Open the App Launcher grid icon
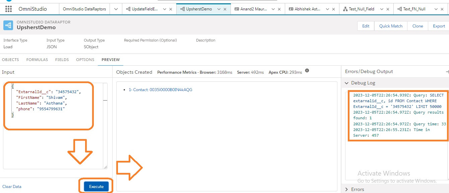This screenshot has height=193, width=449. (x=9, y=9)
